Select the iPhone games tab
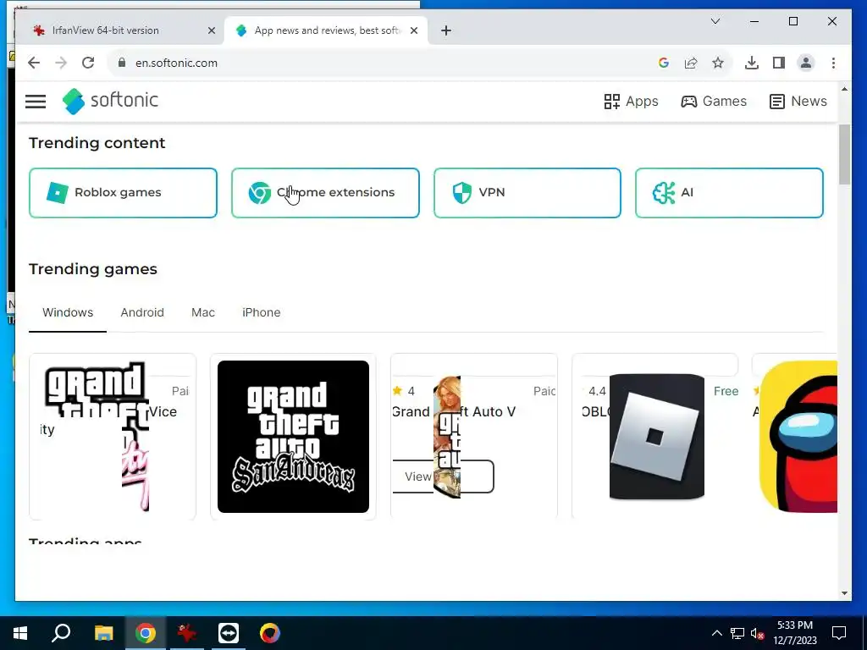The width and height of the screenshot is (867, 650). tap(261, 313)
